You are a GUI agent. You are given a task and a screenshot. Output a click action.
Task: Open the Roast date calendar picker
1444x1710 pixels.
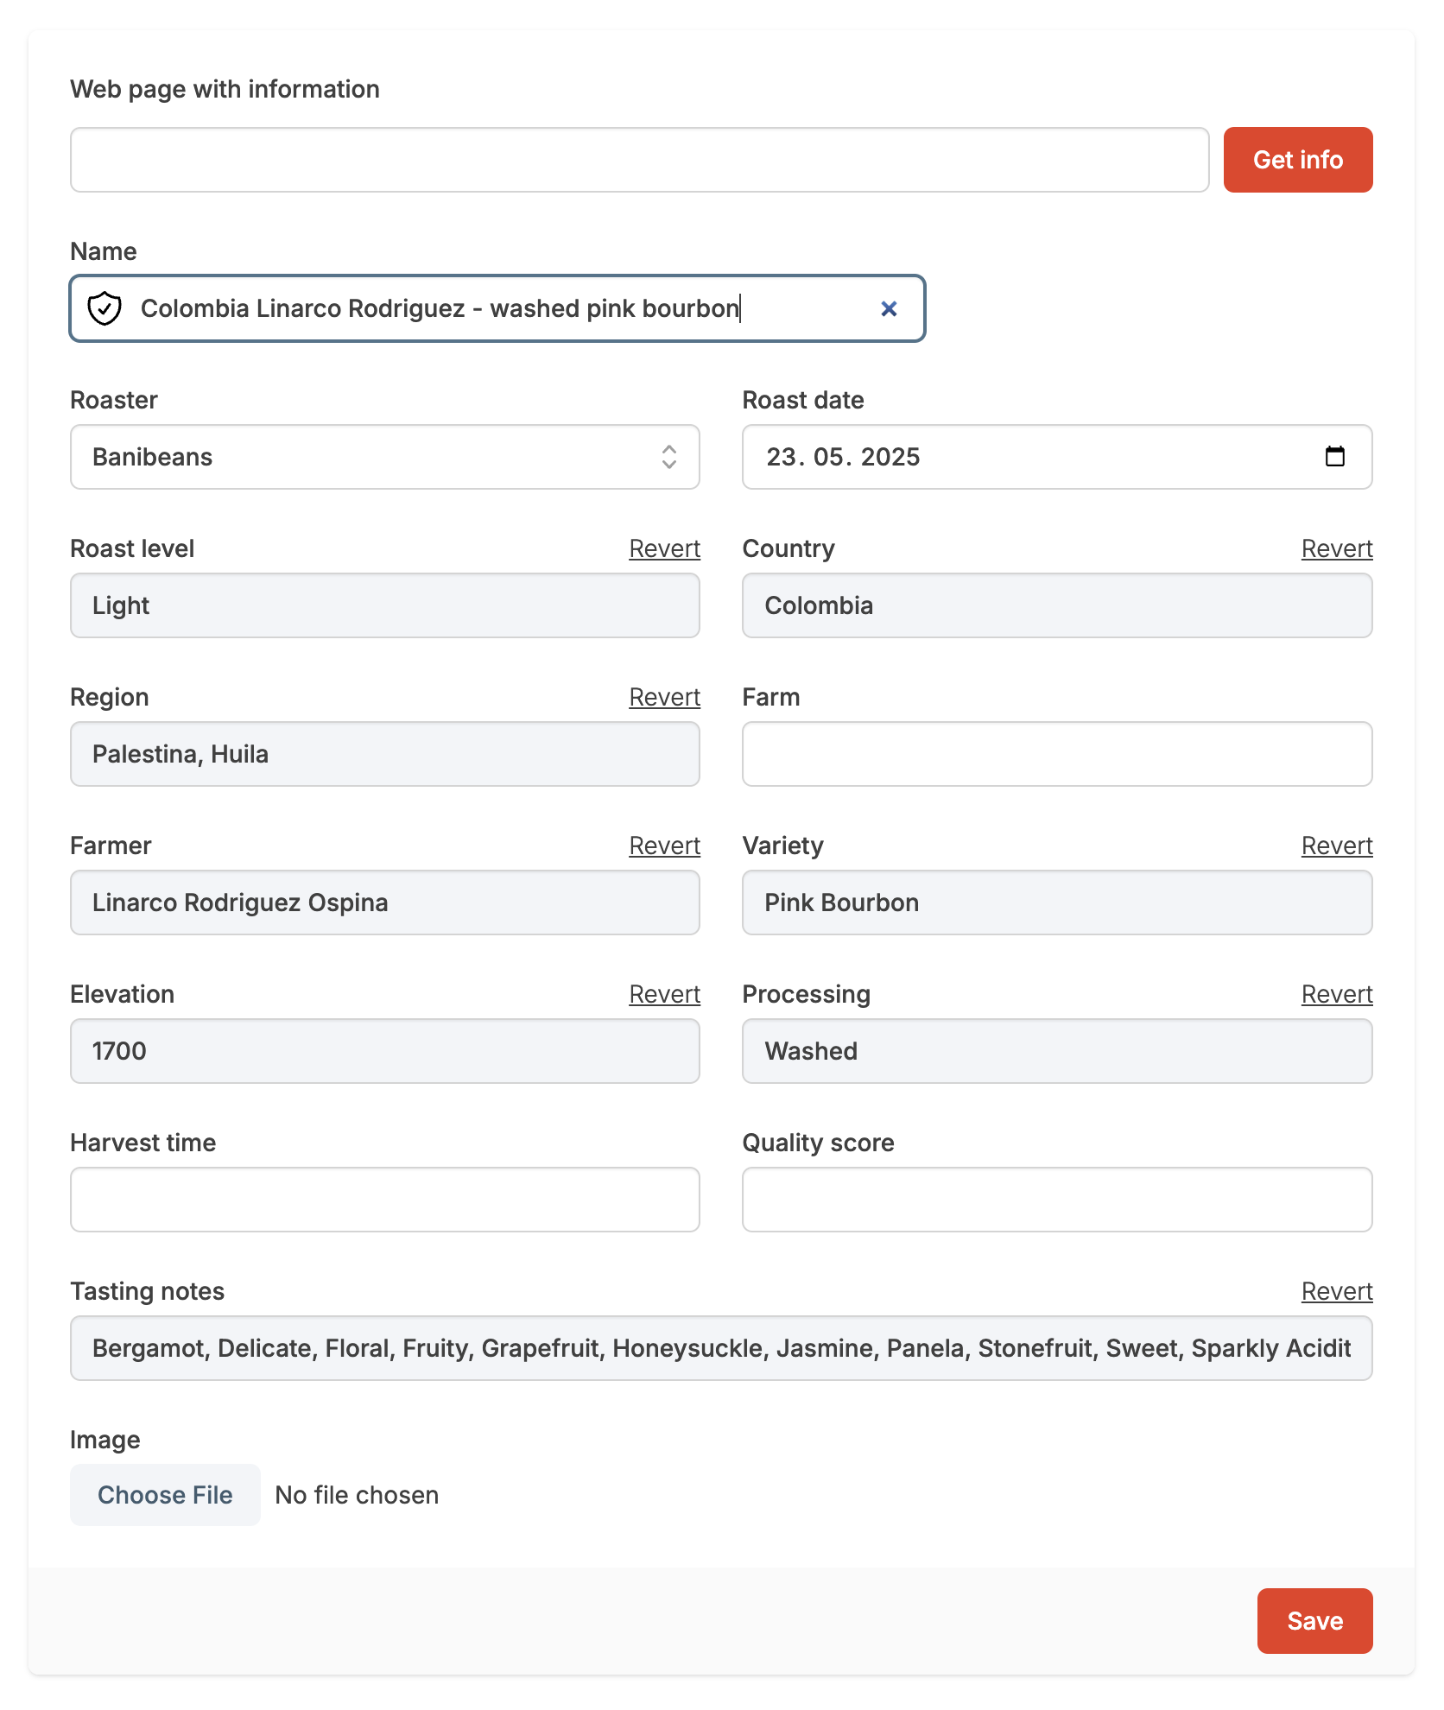[1334, 457]
